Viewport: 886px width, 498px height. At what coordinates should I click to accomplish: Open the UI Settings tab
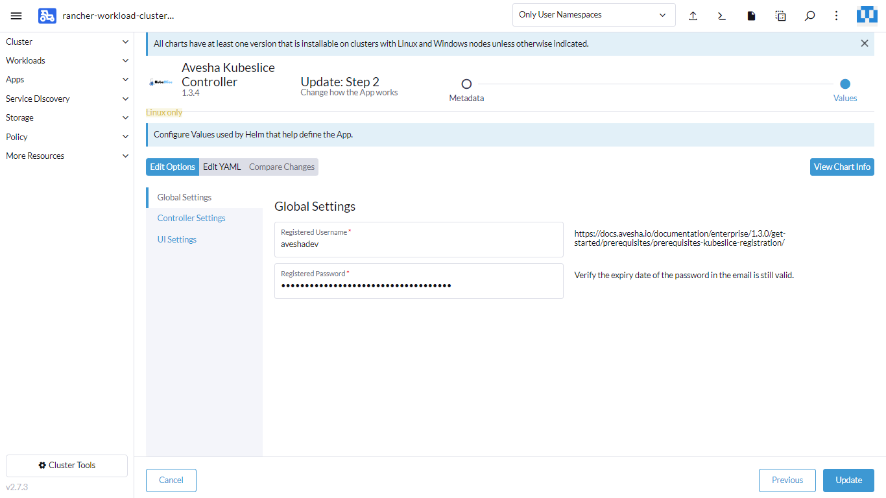pos(204,239)
